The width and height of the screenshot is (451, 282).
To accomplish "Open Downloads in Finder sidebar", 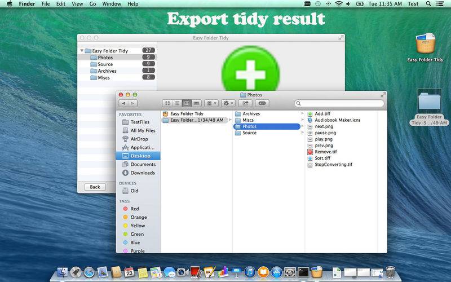I will pyautogui.click(x=138, y=173).
